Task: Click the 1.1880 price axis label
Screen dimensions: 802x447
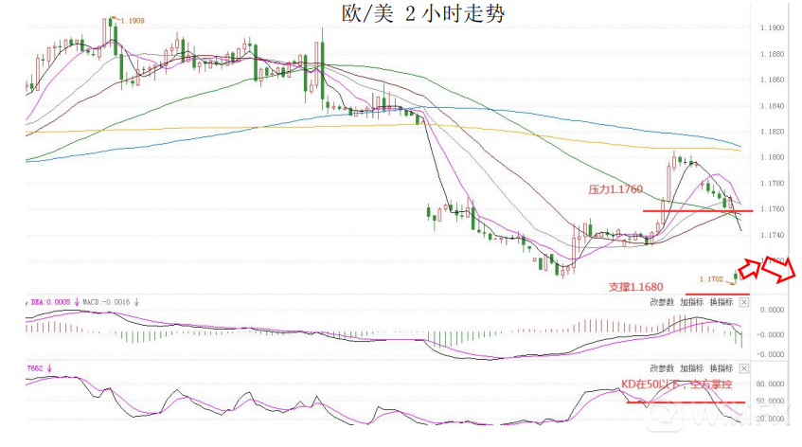Action: (x=772, y=54)
